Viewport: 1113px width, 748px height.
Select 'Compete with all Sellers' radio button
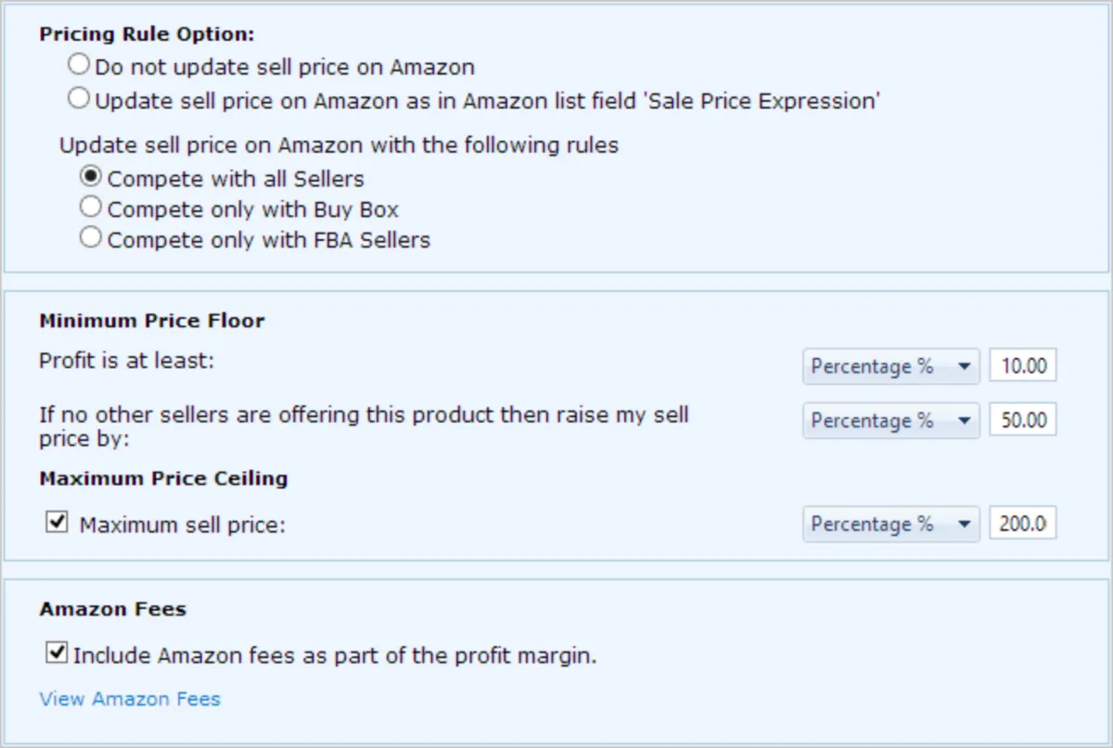(x=91, y=177)
